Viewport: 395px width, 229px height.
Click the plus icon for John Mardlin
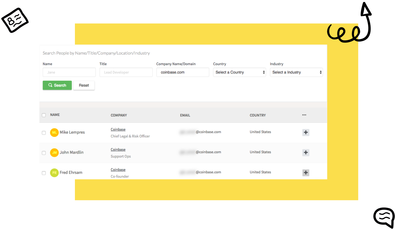[306, 153]
